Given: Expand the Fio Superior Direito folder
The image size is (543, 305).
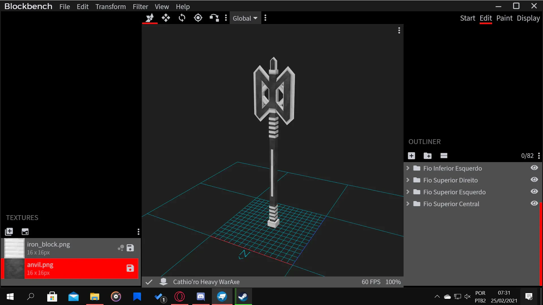Looking at the screenshot, I should 408,180.
